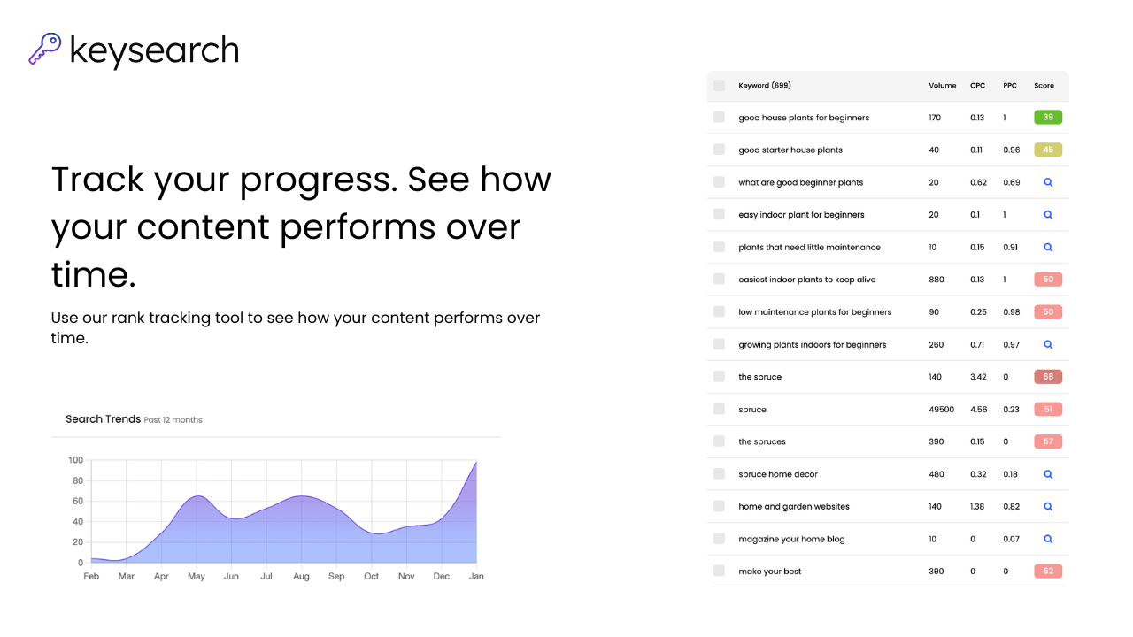Image resolution: width=1133 pixels, height=637 pixels.
Task: Check score of 'plants that need little maintenance'
Action: (x=1048, y=247)
